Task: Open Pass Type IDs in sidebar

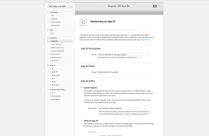Action: 56,44
